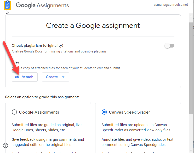Click the "Analyze Google Docs for missing citations" description

[60, 51]
